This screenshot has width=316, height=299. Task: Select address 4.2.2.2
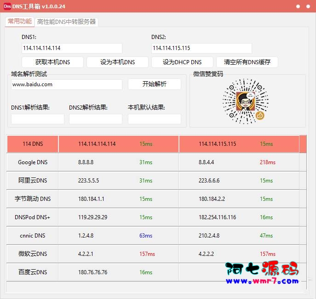click(206, 254)
